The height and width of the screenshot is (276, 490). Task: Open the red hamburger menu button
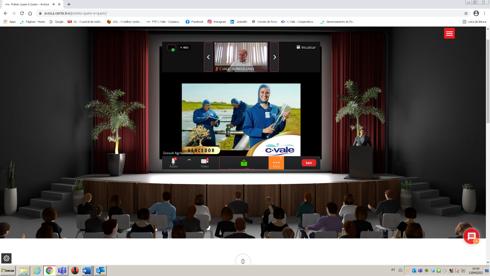coord(449,33)
